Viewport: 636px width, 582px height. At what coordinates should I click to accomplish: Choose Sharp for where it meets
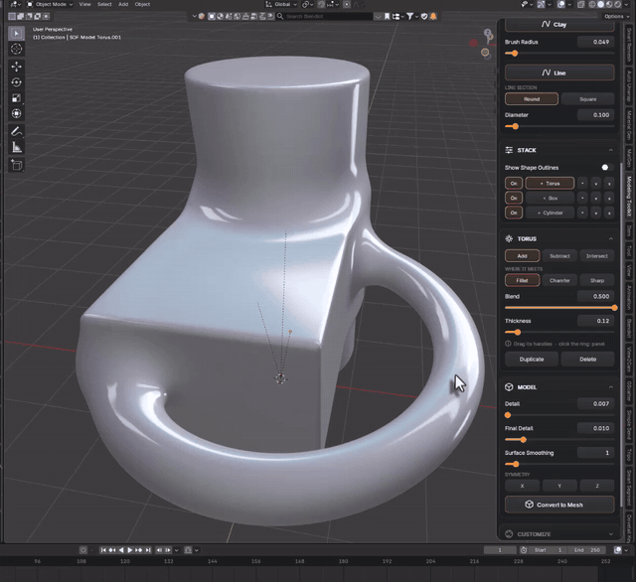(596, 280)
